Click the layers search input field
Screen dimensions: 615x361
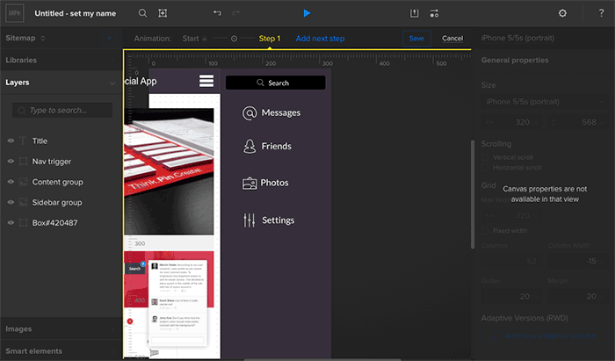point(62,110)
